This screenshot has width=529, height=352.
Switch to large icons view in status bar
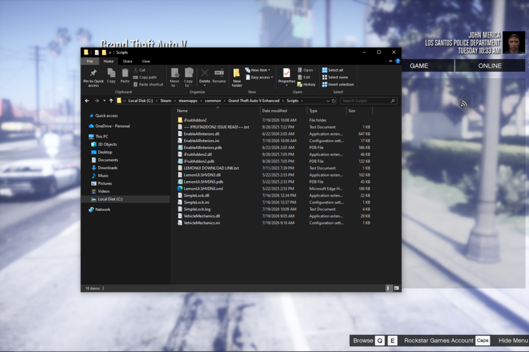(396, 288)
